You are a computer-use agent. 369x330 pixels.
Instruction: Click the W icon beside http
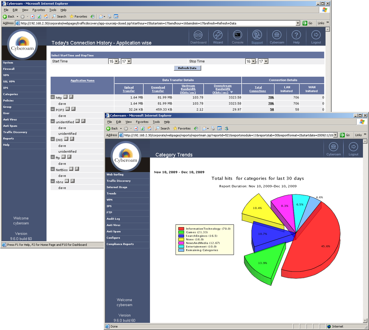click(65, 97)
